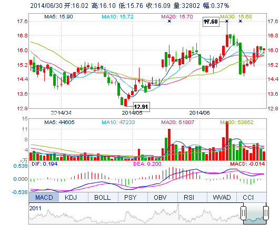Click the 12.91 low price label
The height and width of the screenshot is (225, 280).
click(x=142, y=107)
